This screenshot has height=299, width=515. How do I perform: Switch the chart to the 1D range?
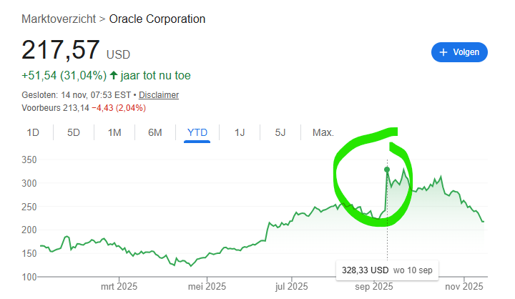[33, 132]
